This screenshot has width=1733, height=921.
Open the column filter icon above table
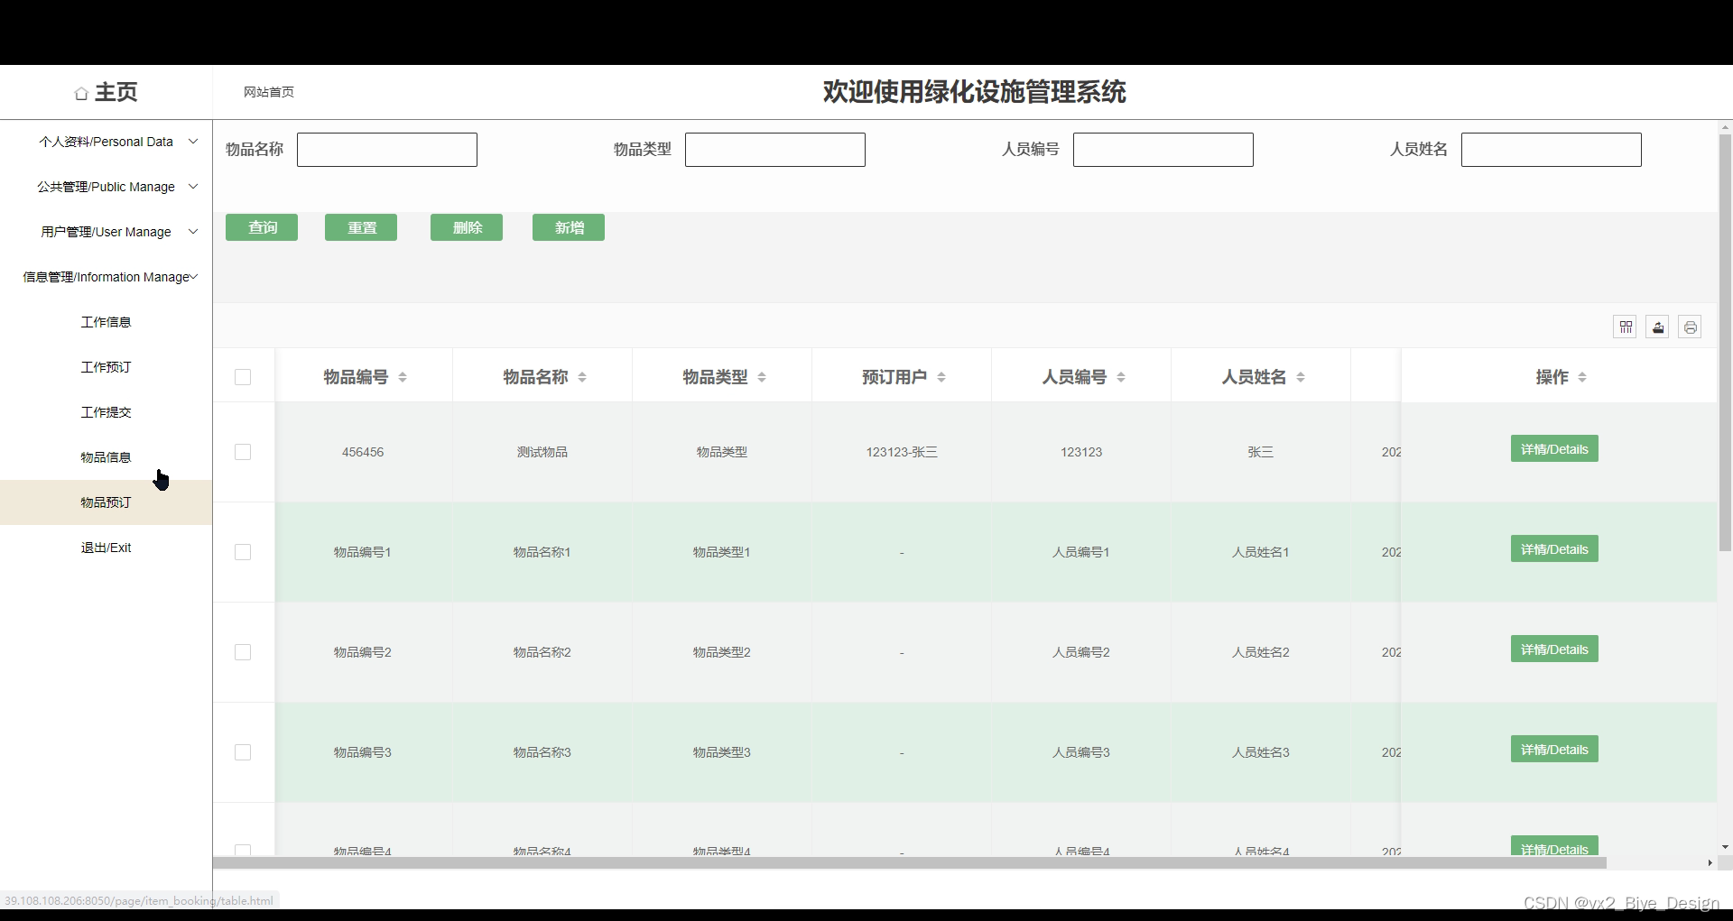[x=1626, y=327]
